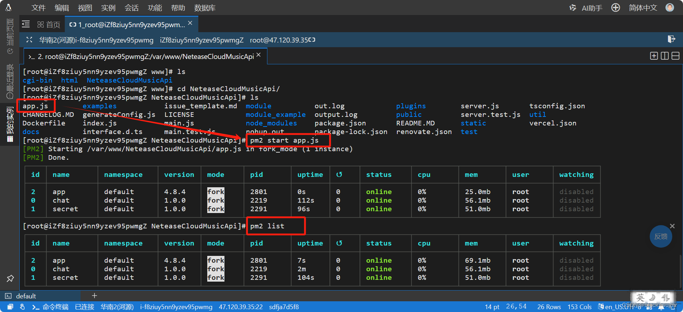
Task: Click the pm2 list command text
Action: [267, 226]
